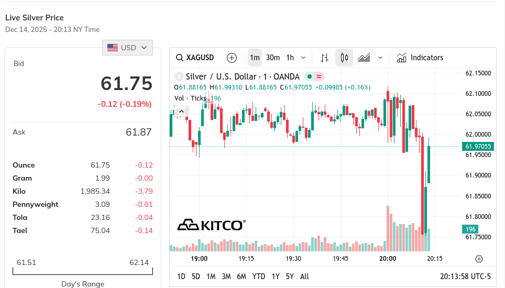The width and height of the screenshot is (505, 288).
Task: Click the 19:00 time axis label
Action: (x=199, y=259)
